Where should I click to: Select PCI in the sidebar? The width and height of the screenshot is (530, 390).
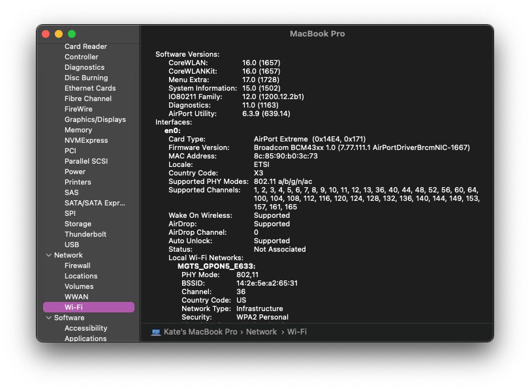tap(70, 151)
